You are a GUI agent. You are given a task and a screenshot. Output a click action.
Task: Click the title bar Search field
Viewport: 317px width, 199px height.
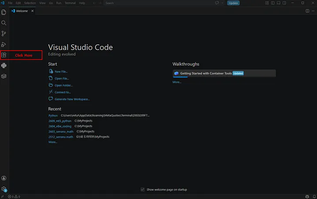[158, 3]
